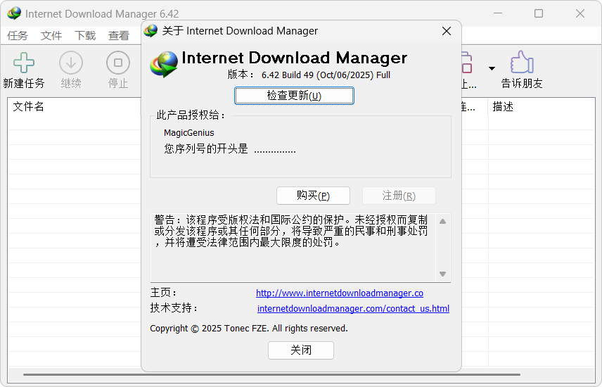Click the main window horizontal scrollbar
Image resolution: width=602 pixels, height=387 pixels.
coord(271,374)
